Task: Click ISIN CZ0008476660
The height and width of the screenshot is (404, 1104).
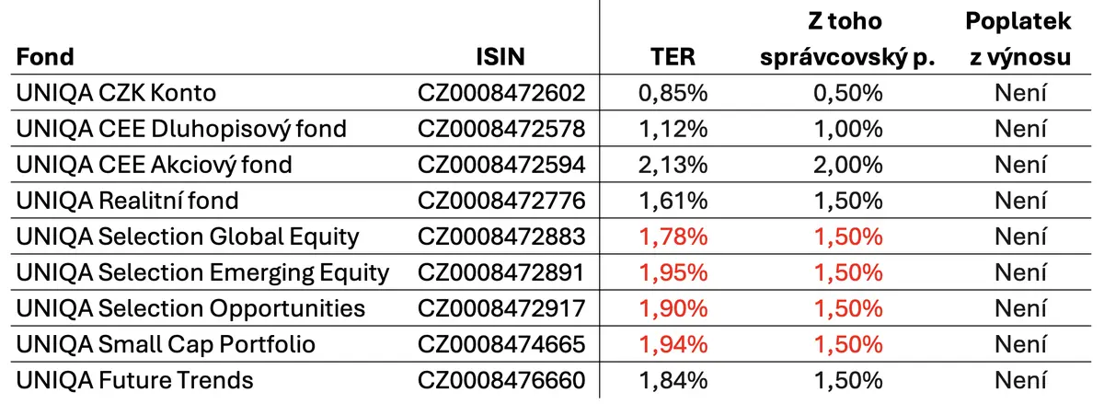Action: point(501,379)
